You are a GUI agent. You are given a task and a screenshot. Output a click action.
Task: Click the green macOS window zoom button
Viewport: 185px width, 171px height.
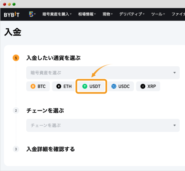pos(14,4)
